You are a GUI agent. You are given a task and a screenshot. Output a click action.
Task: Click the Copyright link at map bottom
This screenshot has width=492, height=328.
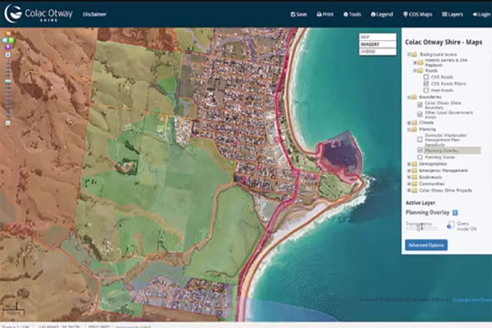click(x=472, y=300)
